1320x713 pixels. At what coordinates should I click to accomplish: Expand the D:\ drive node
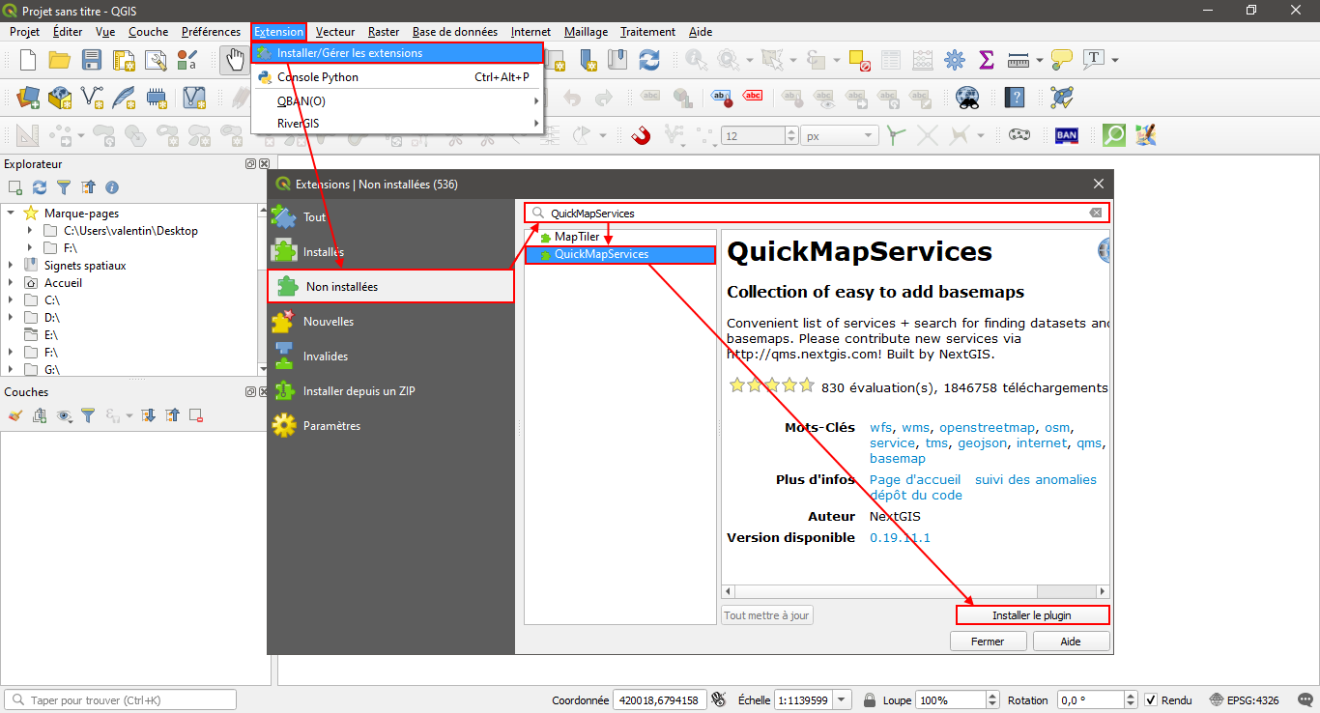(x=11, y=318)
